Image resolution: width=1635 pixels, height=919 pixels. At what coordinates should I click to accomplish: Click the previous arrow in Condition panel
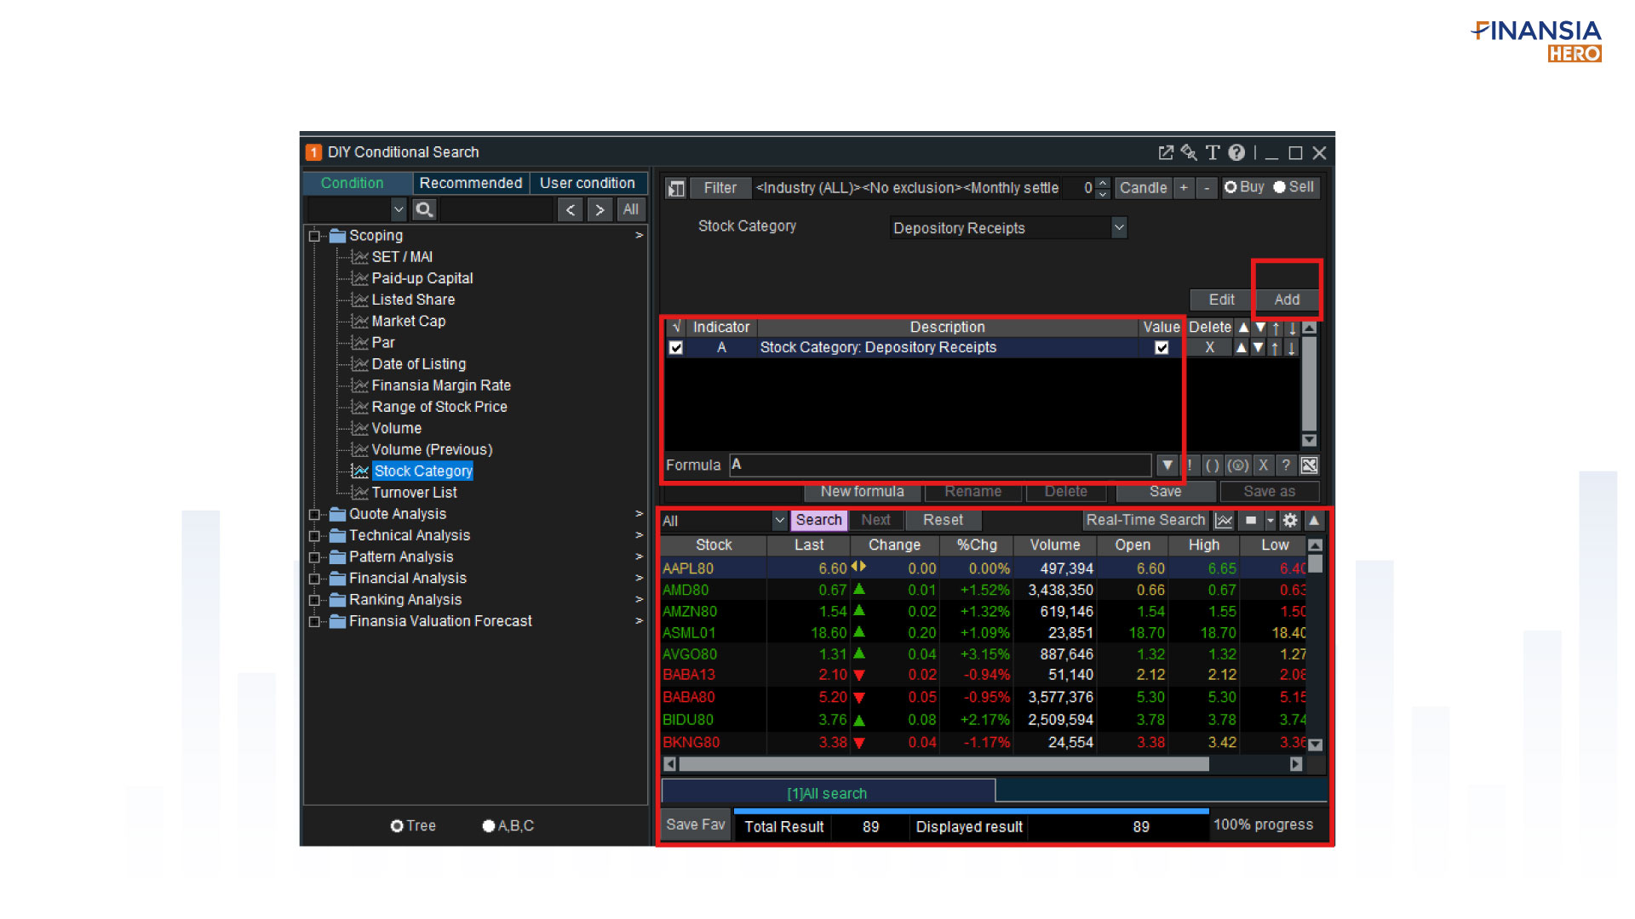point(571,209)
